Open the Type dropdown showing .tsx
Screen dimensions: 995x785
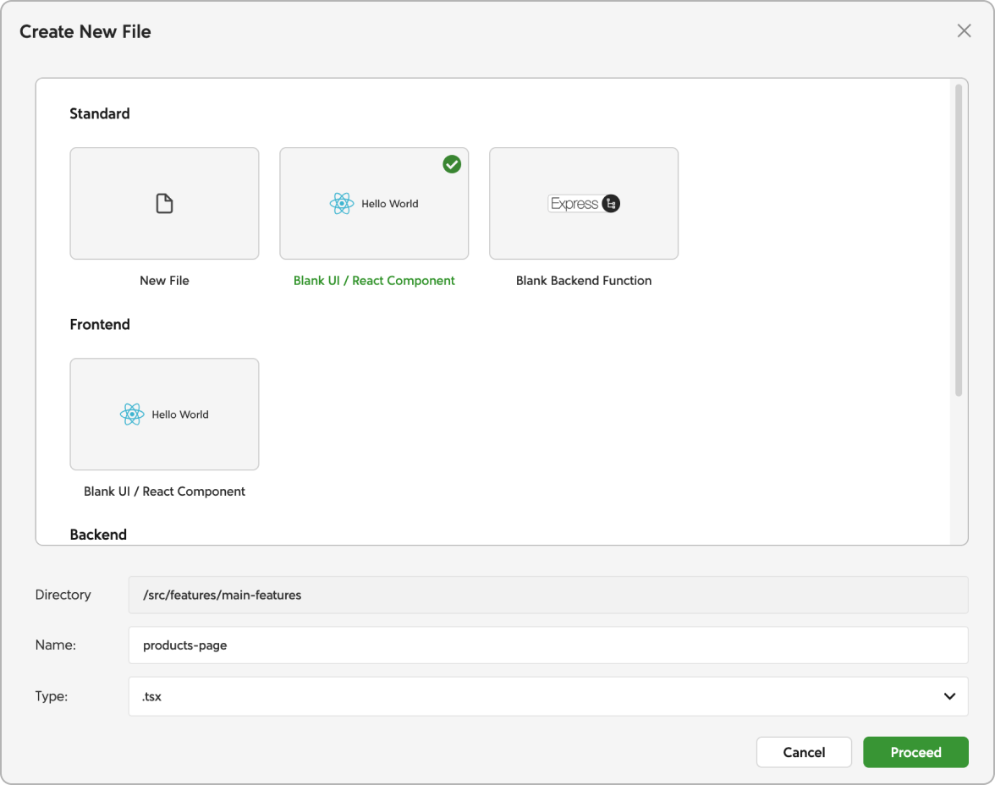pos(548,696)
